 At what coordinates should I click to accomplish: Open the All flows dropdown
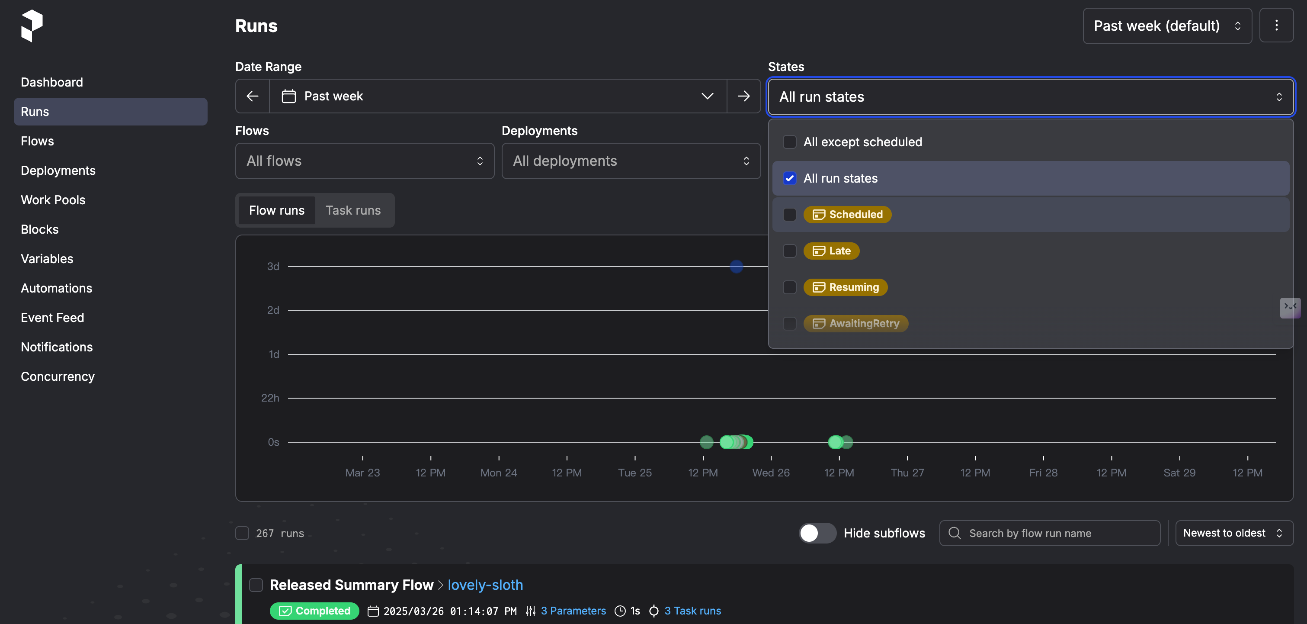[x=364, y=161]
